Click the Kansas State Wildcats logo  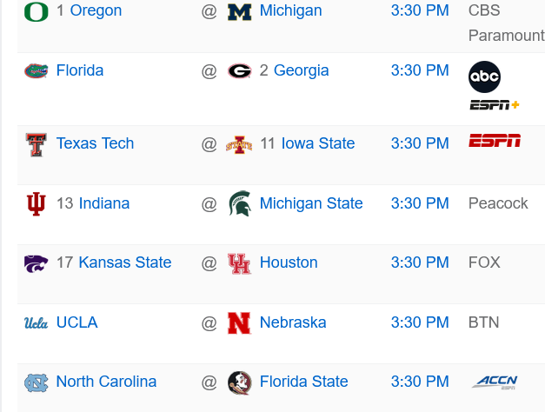point(37,263)
